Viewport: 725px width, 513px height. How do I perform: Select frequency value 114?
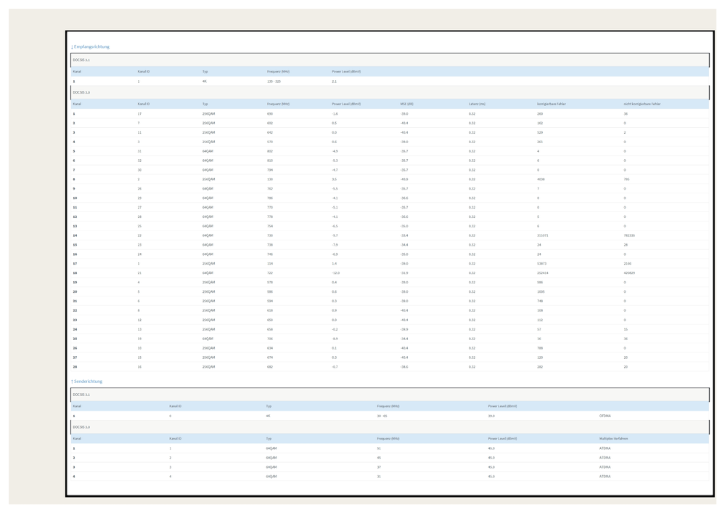(x=269, y=264)
